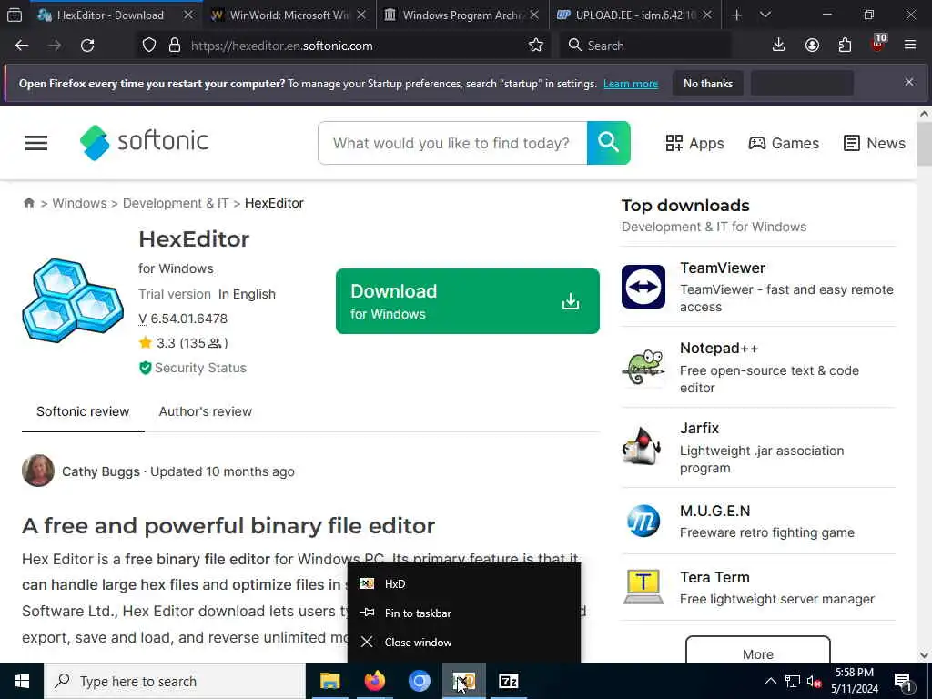The height and width of the screenshot is (699, 932).
Task: Click the Security Status link
Action: pyautogui.click(x=193, y=368)
